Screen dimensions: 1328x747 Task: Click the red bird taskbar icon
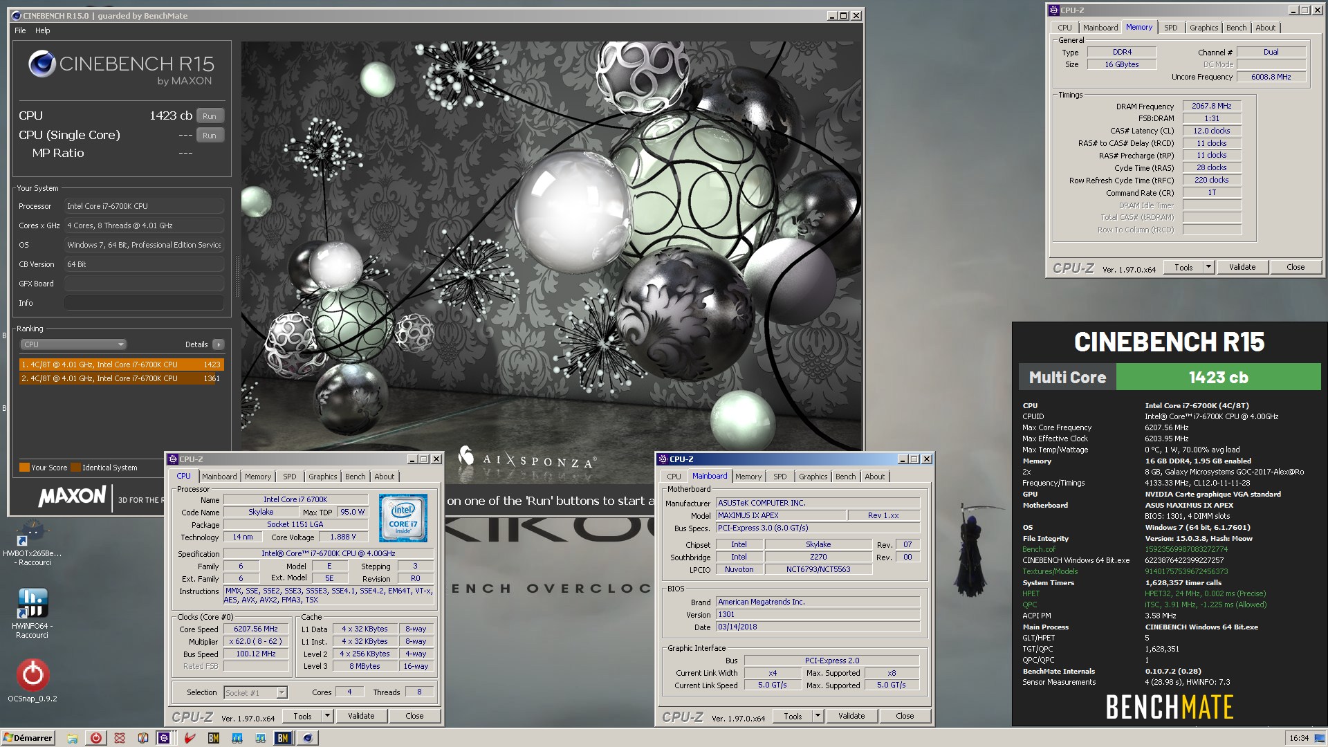click(190, 738)
